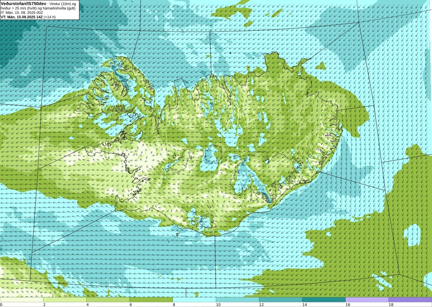Click the 'hámarkshviða (gult)' text in header
432x307 pixels.
coord(59,8)
